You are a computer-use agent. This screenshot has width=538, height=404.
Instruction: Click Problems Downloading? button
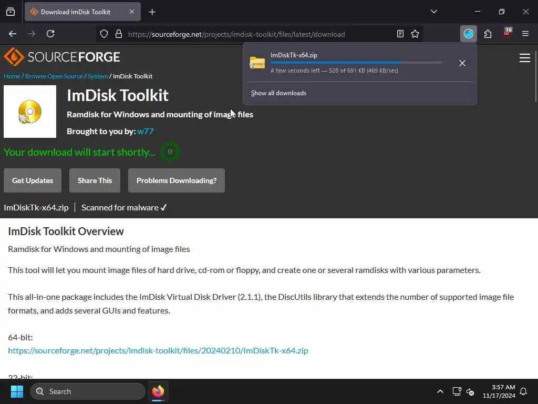coord(177,180)
